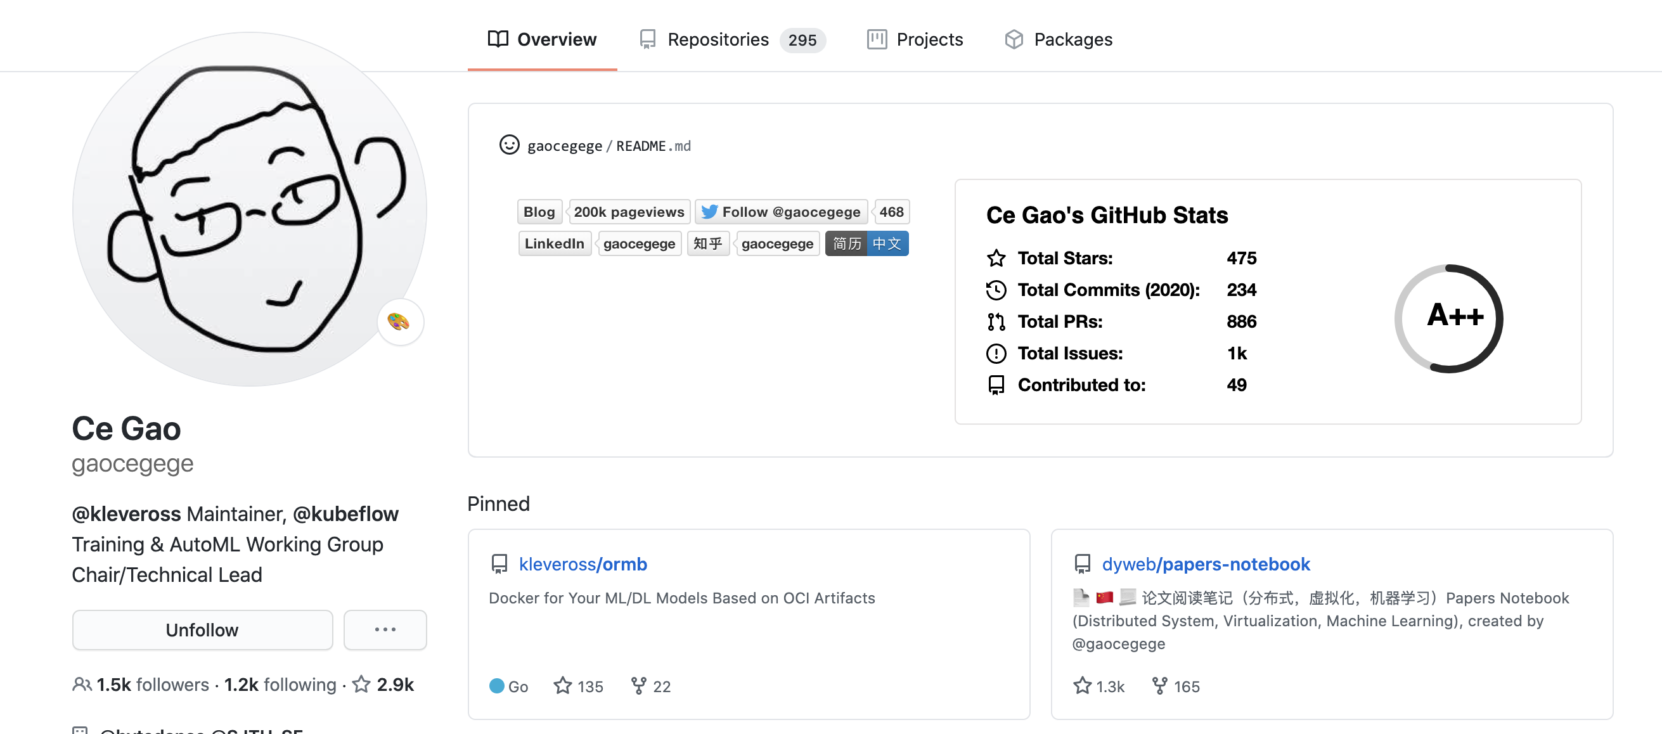Click the Repositories tab icon
The height and width of the screenshot is (734, 1662).
pyautogui.click(x=648, y=39)
